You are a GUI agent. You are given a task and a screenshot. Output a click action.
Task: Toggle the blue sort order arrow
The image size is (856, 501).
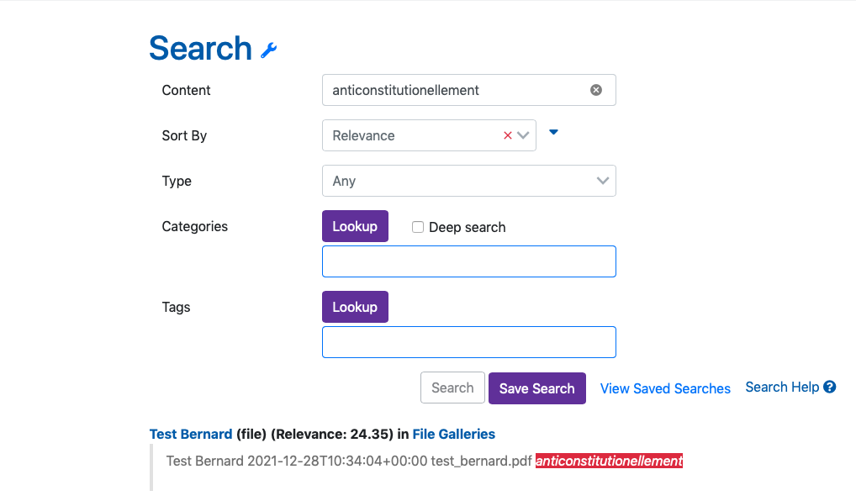tap(553, 132)
